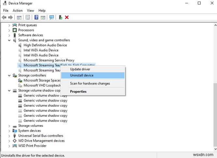217x158 pixels.
Task: Select Microsoft Streaming Service Proxy
Action: [x=49, y=60]
